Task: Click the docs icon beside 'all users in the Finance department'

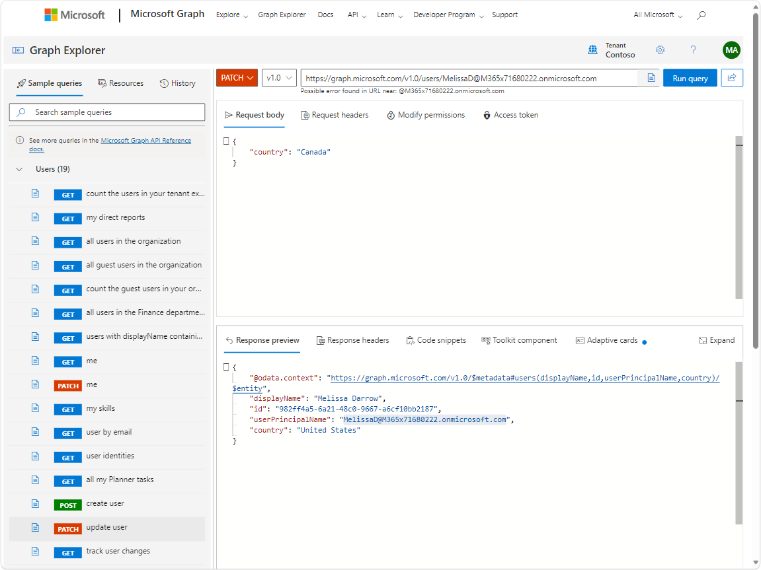Action: 36,312
